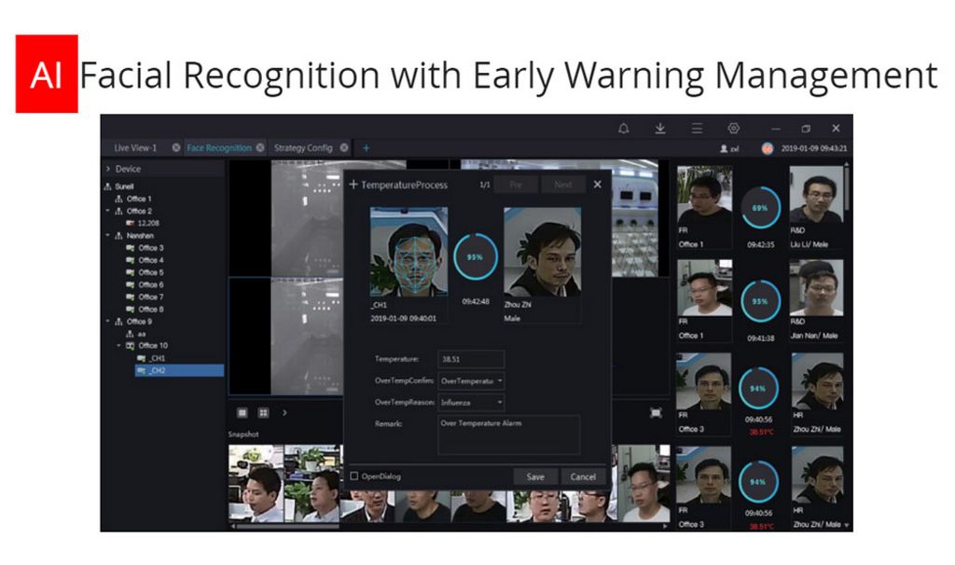Open the Strategy Config tab
The image size is (955, 565).
(x=303, y=147)
